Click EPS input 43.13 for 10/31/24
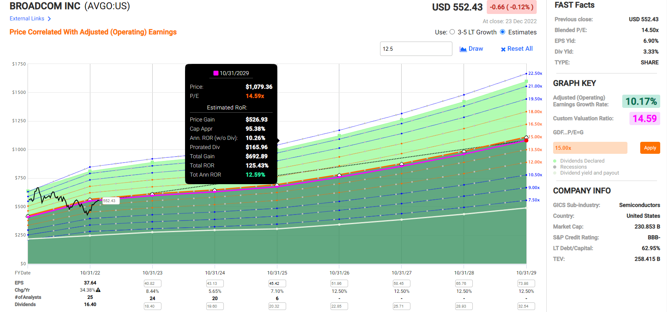The image size is (667, 312). click(x=215, y=283)
